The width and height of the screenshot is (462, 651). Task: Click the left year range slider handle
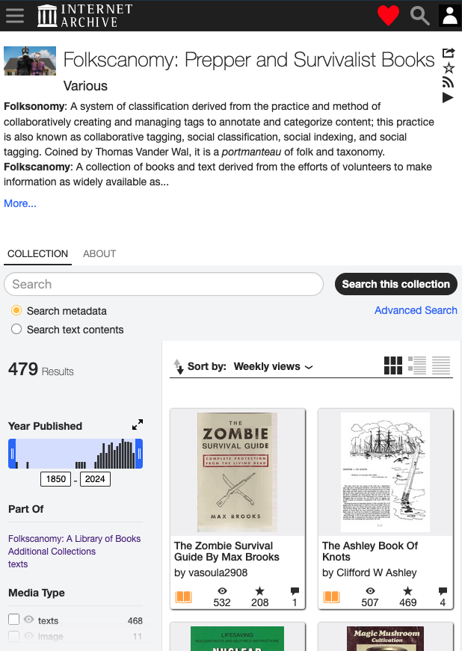tap(12, 454)
